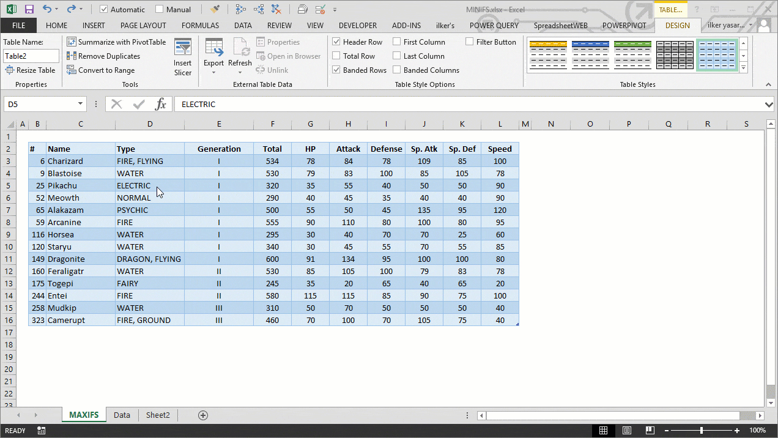
Task: Open the Insert Slicer tool
Action: [183, 56]
